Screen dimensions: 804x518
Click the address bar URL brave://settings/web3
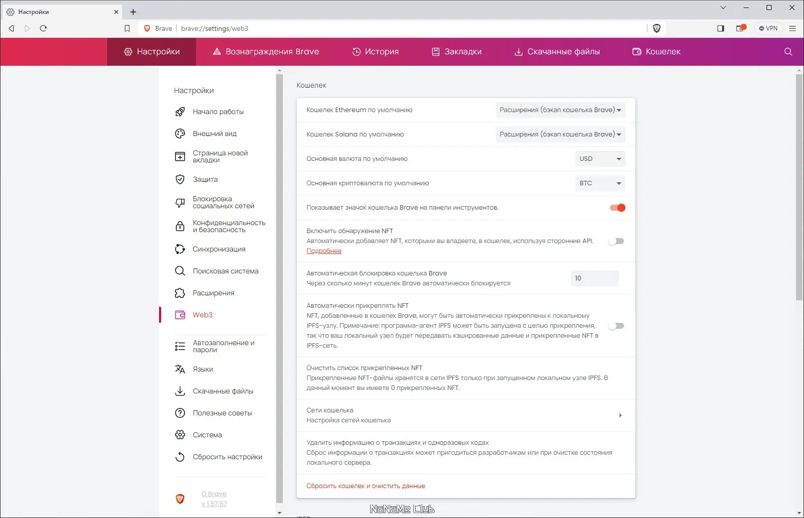coord(214,28)
